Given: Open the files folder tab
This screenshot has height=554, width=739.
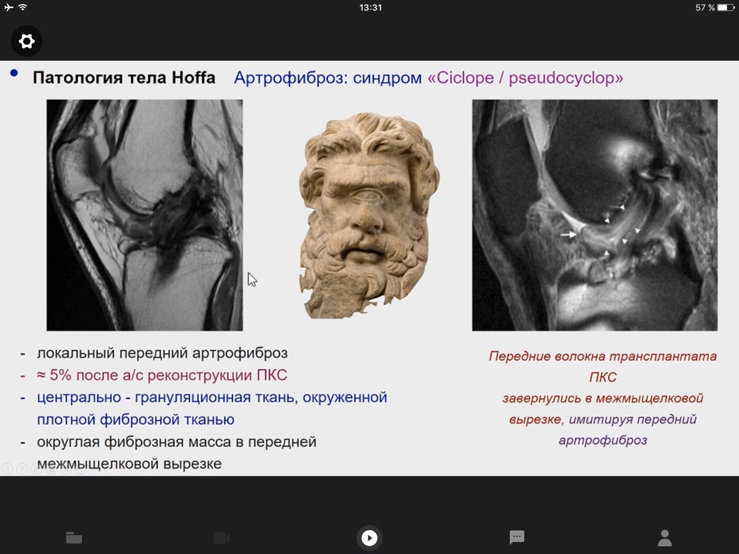Looking at the screenshot, I should tap(74, 538).
